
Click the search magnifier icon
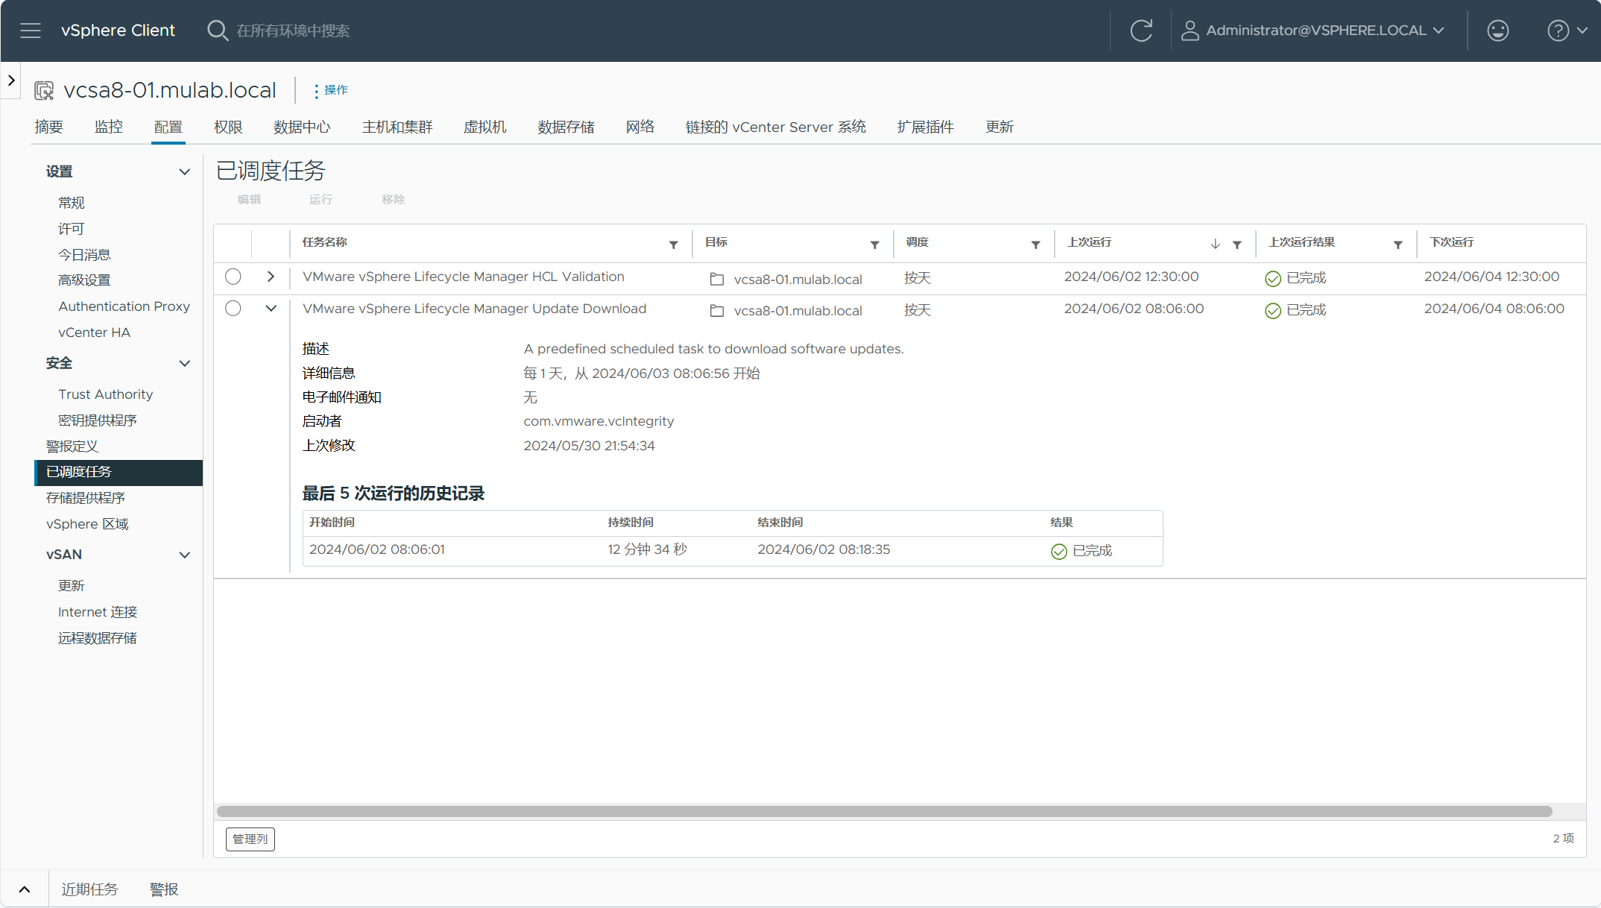point(218,31)
